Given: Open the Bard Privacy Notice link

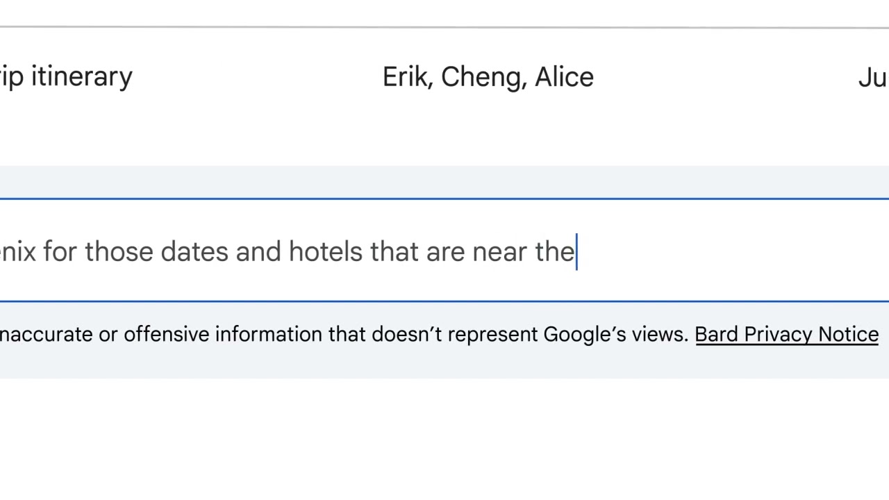Looking at the screenshot, I should click(786, 334).
